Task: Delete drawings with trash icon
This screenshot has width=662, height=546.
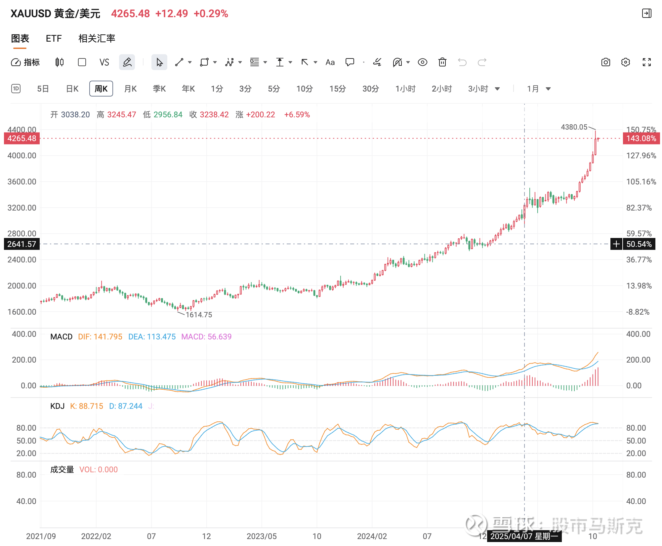Action: coord(442,62)
